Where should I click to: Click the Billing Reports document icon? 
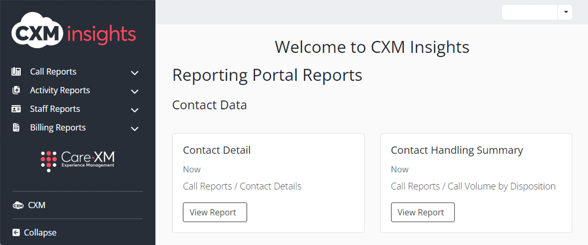16,127
